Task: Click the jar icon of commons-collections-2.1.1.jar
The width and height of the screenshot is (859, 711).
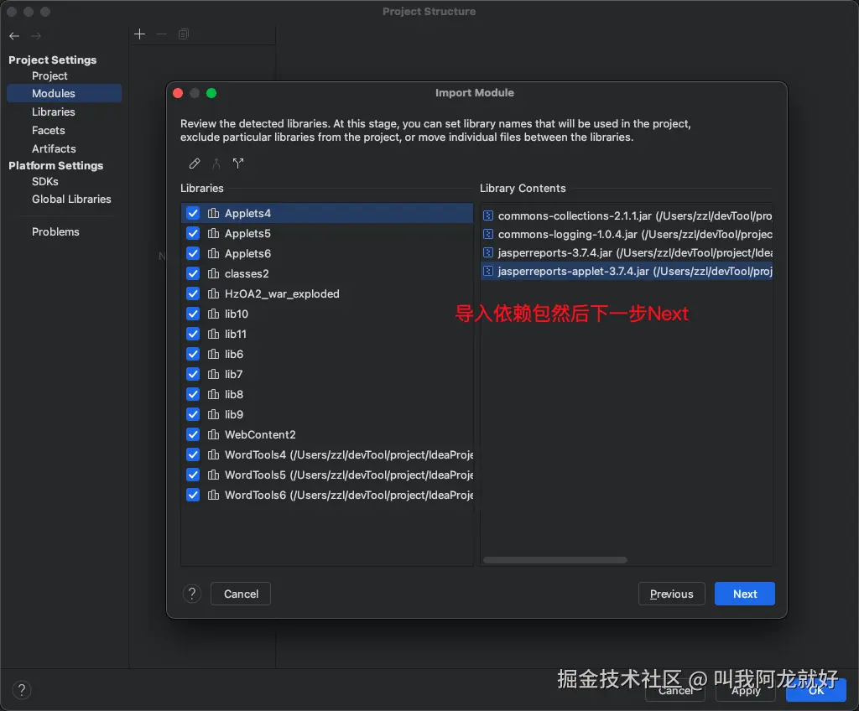Action: click(x=488, y=215)
